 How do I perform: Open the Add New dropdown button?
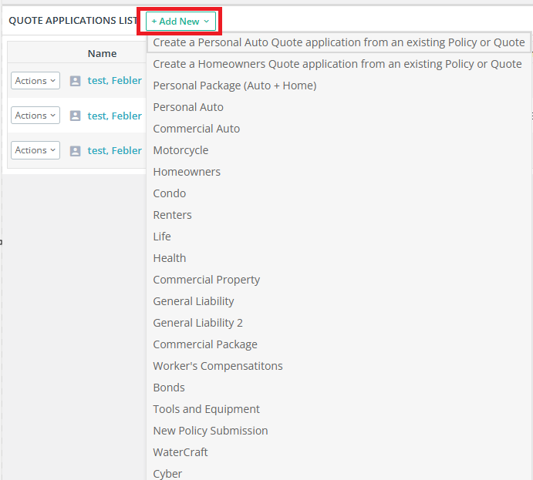180,21
